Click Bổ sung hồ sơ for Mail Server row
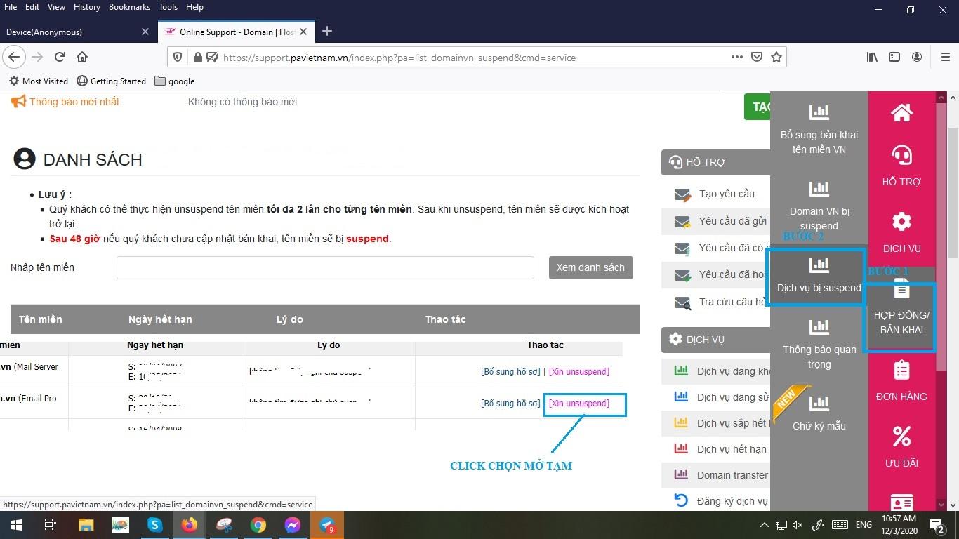This screenshot has height=539, width=959. coord(510,371)
